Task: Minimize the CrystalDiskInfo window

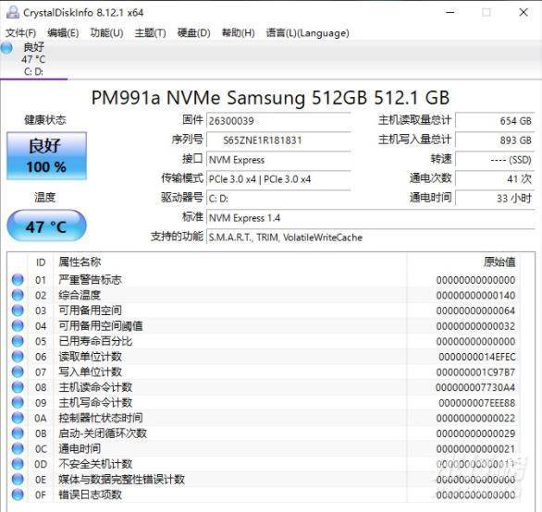Action: 450,12
